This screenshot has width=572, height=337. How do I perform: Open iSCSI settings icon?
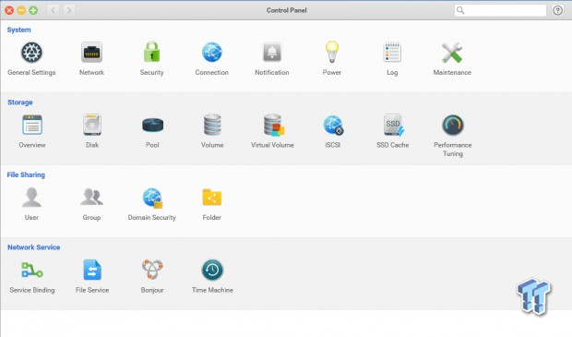click(x=333, y=125)
